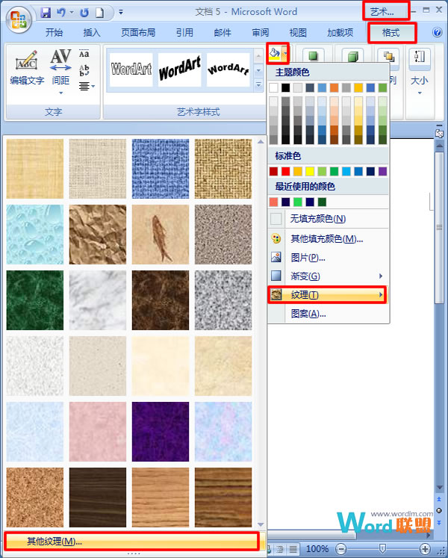448x558 pixels.
Task: Select the fish fossil texture thumbnail
Action: (x=161, y=234)
